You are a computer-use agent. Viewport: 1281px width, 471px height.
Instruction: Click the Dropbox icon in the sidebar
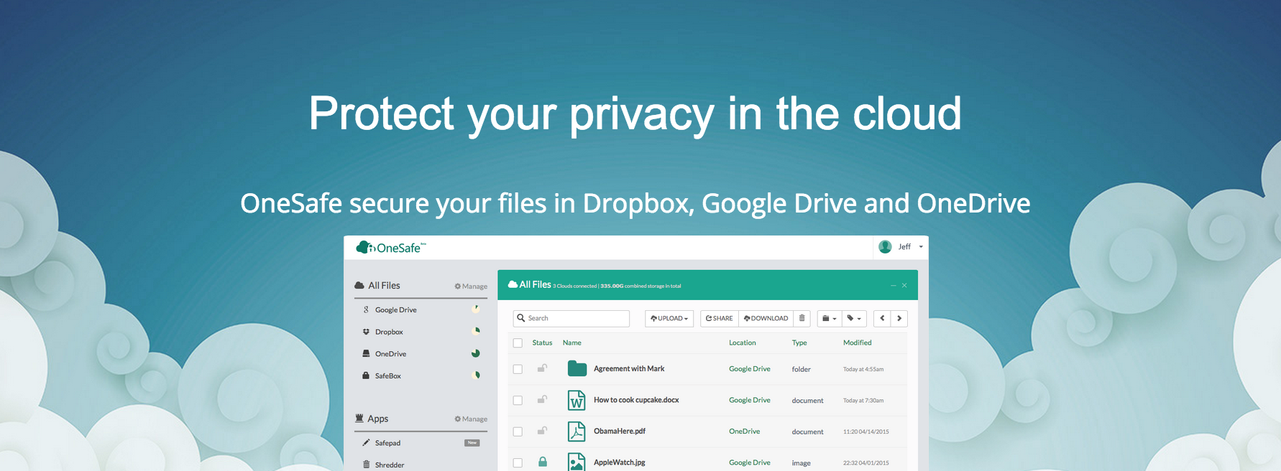(x=366, y=332)
